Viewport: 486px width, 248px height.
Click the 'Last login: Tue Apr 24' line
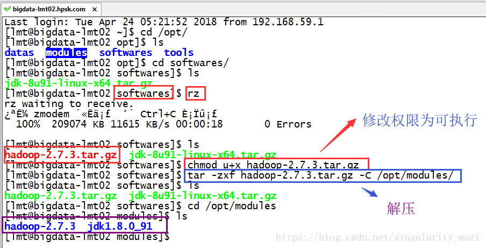(x=164, y=22)
